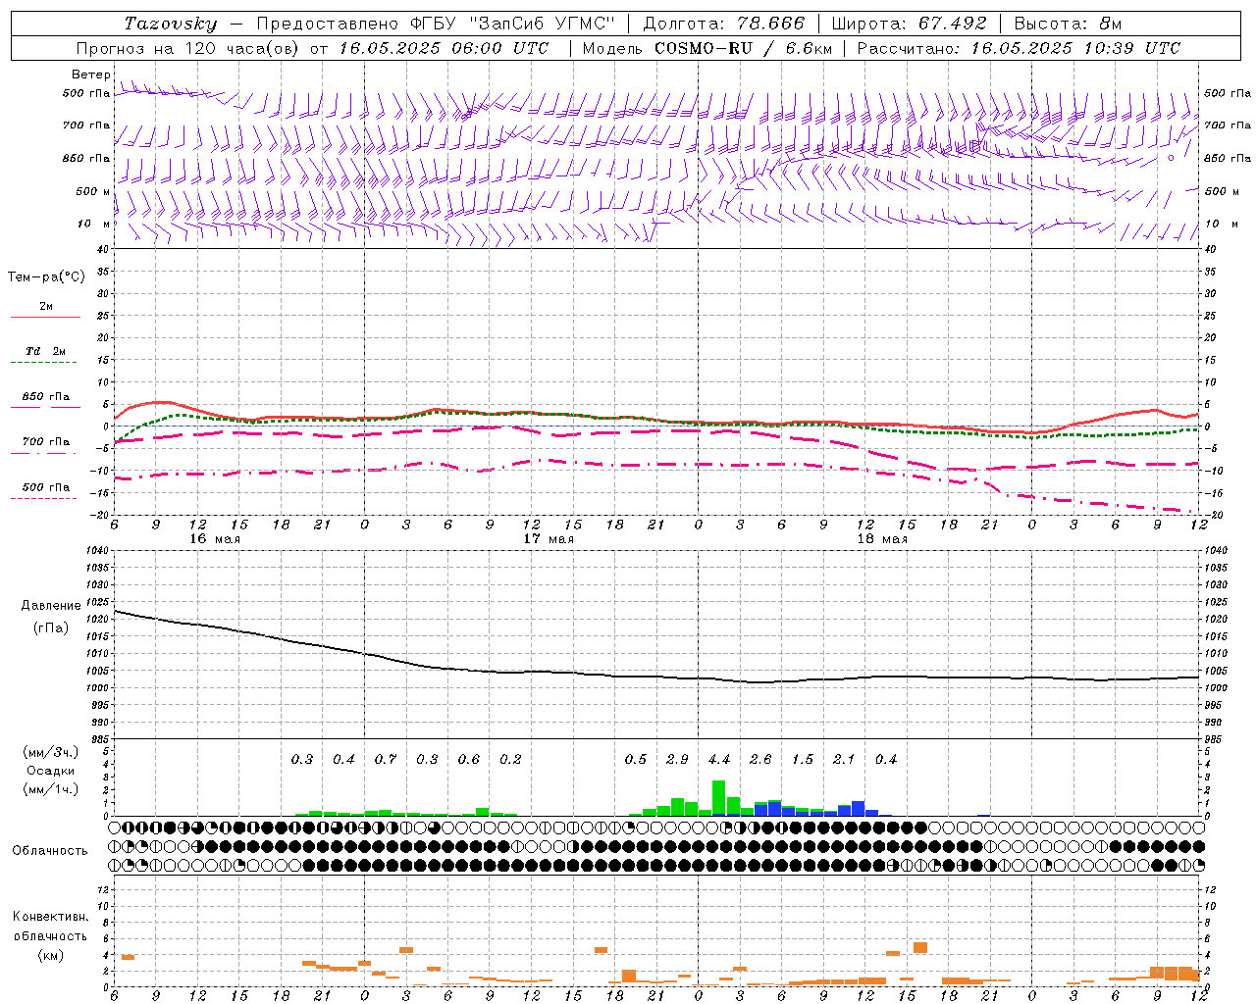Click the latitude value "Широта: 67.492"
Image resolution: width=1256 pixels, height=1004 pixels.
click(x=909, y=24)
